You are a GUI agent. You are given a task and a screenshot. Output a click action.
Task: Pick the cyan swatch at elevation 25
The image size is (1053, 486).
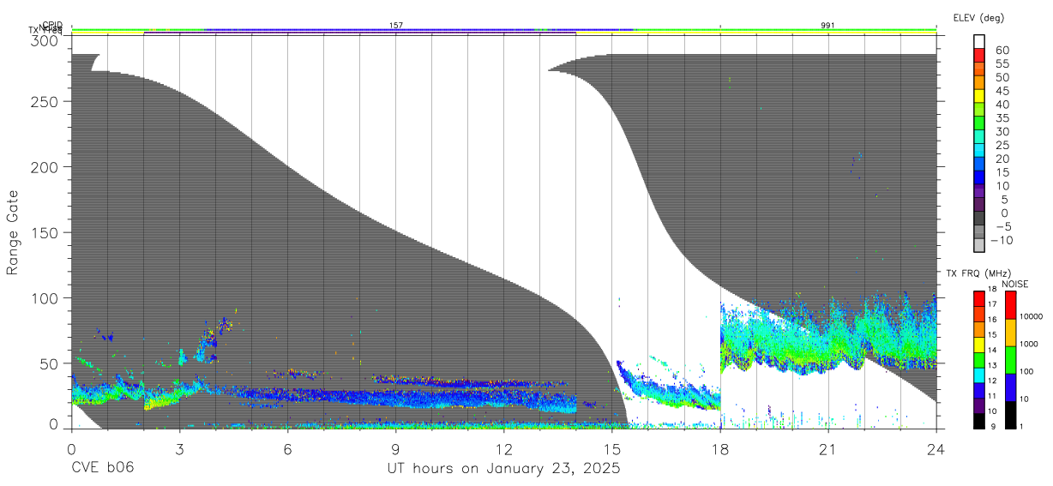point(979,151)
